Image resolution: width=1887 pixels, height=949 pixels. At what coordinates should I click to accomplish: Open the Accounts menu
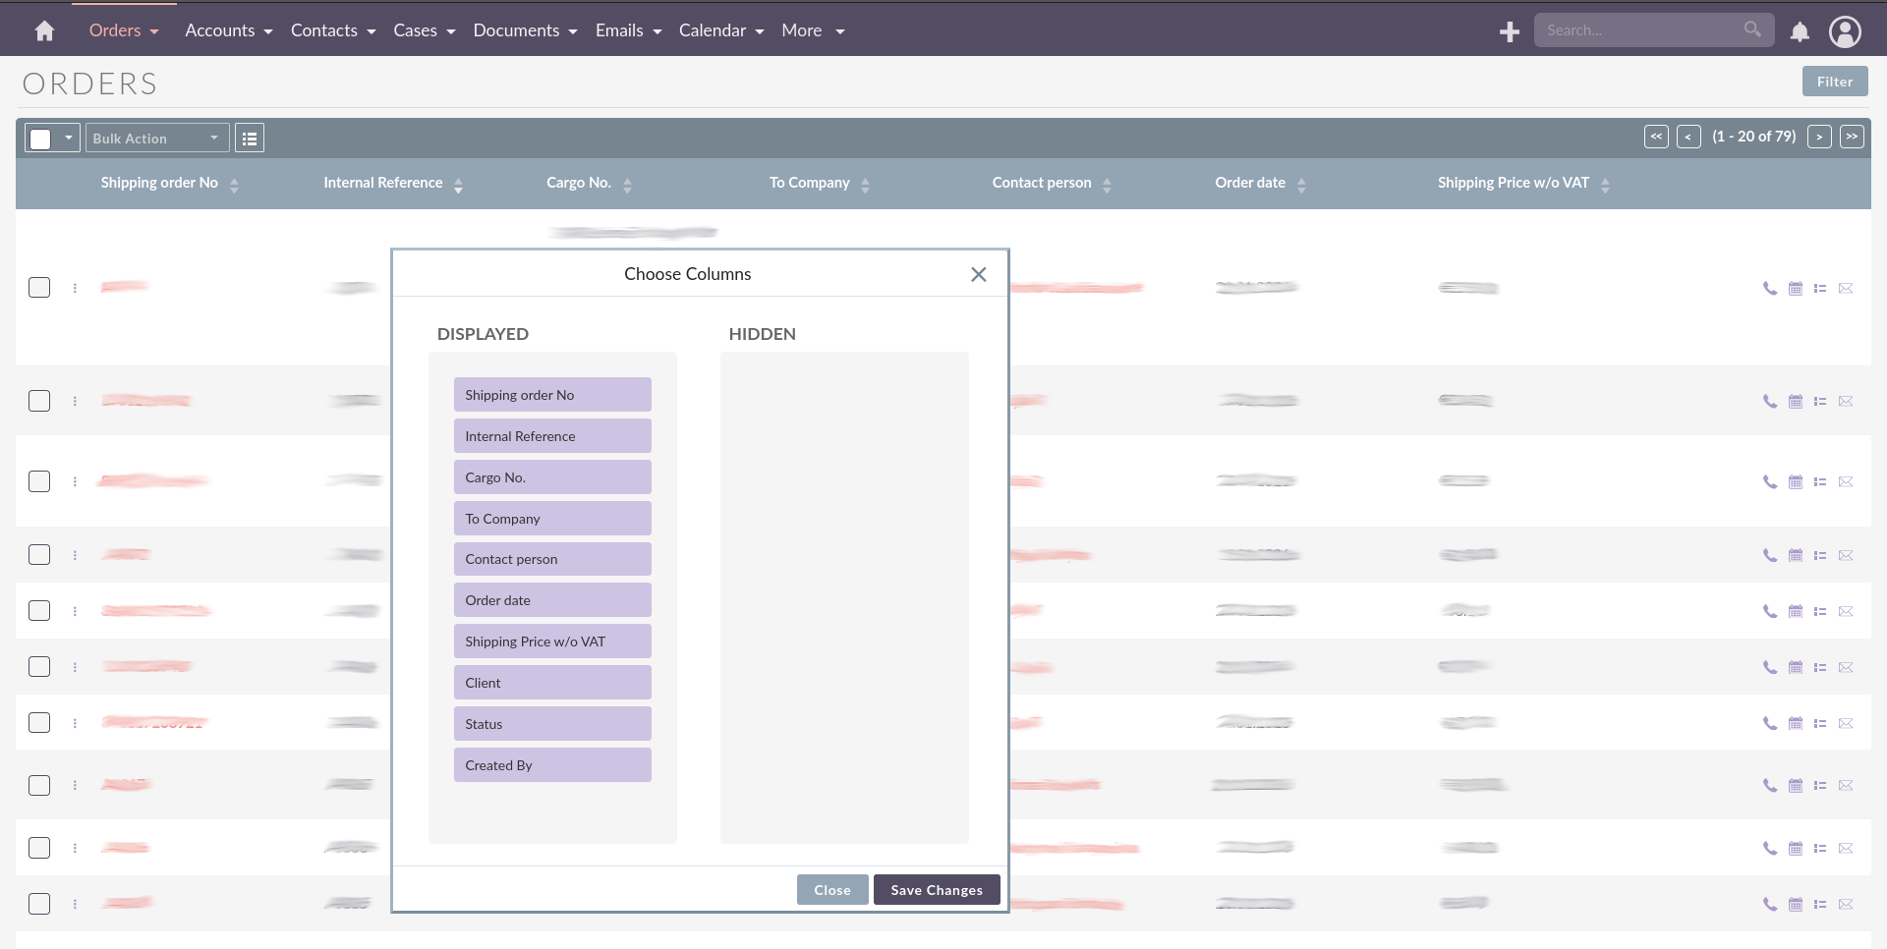[x=228, y=31]
